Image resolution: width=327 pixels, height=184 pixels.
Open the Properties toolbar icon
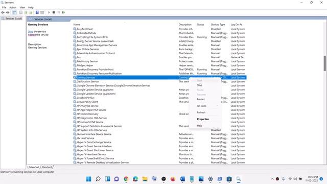pyautogui.click(x=20, y=12)
